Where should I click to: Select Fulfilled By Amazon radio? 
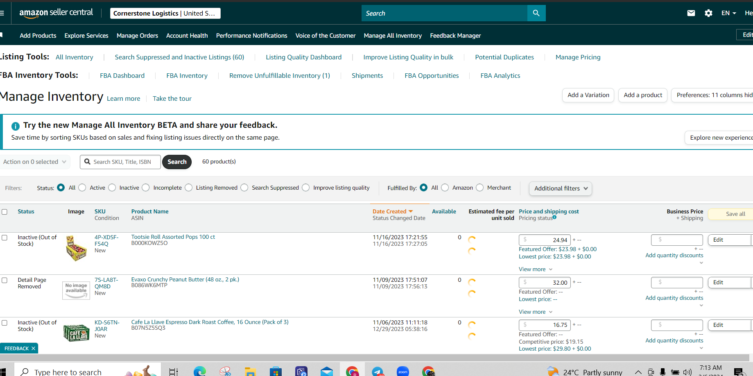(445, 188)
